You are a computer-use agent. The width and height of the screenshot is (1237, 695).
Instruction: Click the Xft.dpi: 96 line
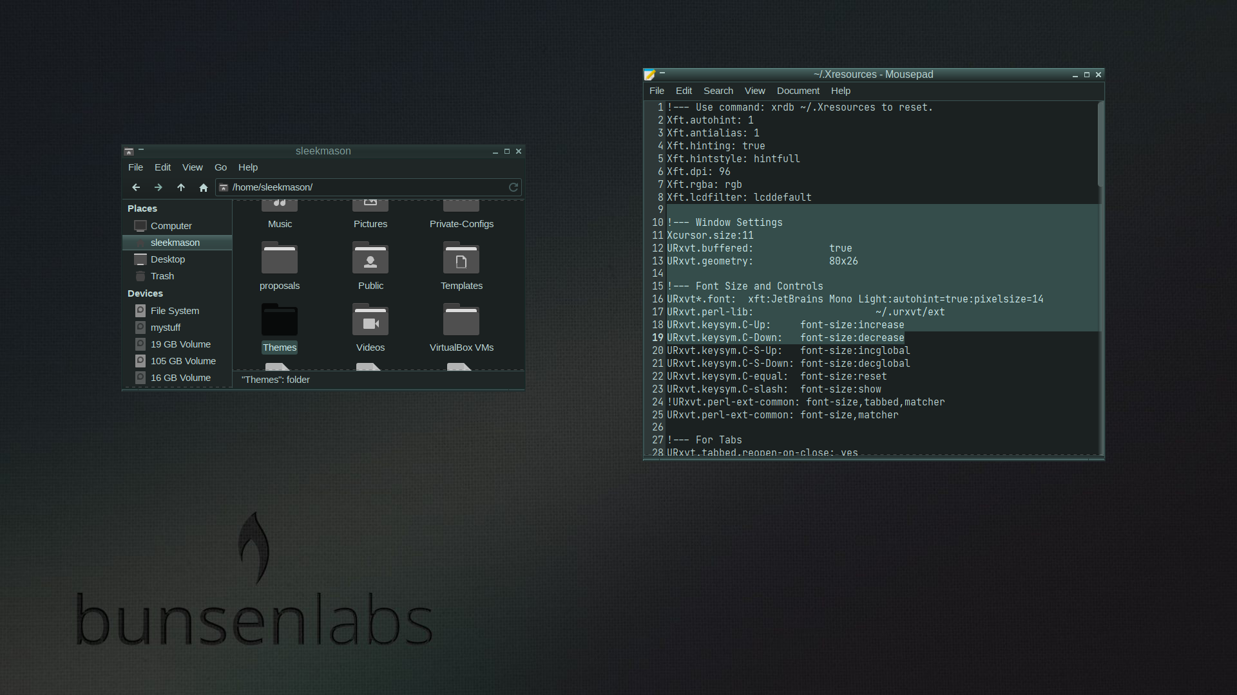tap(698, 172)
